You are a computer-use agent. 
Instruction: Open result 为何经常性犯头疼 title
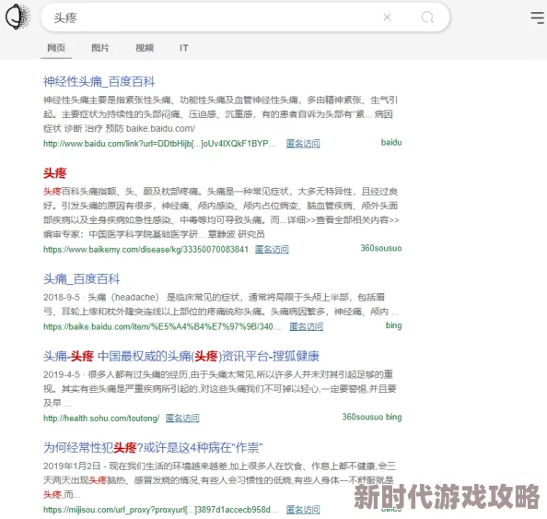click(x=153, y=448)
